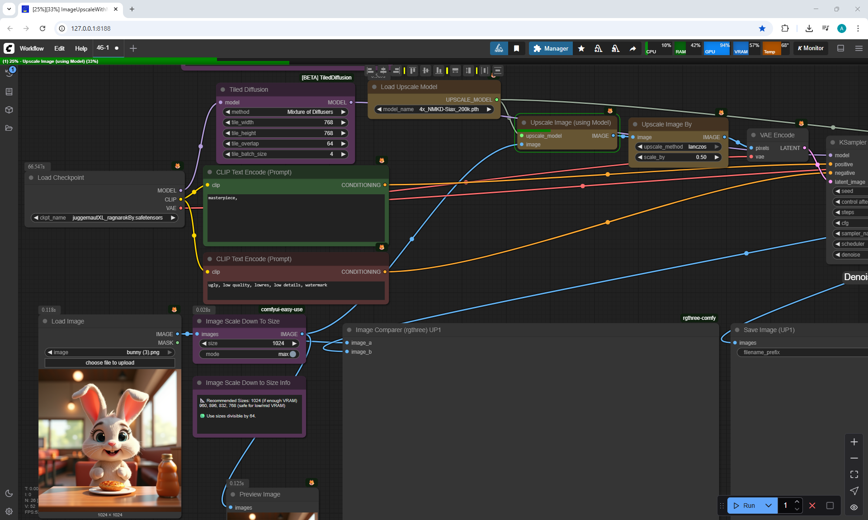Click the share arrow icon in toolbar
Image resolution: width=868 pixels, height=520 pixels.
click(x=632, y=48)
